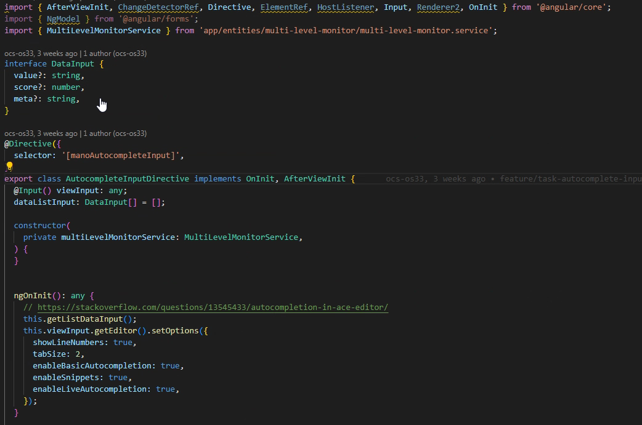The image size is (642, 425).
Task: Click the 'showLineNumbers' option
Action: coord(68,343)
